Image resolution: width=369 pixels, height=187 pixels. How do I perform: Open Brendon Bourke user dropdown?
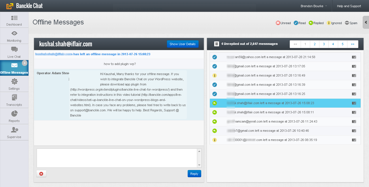point(314,6)
